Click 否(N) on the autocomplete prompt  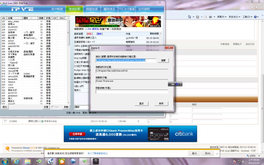tap(208, 153)
